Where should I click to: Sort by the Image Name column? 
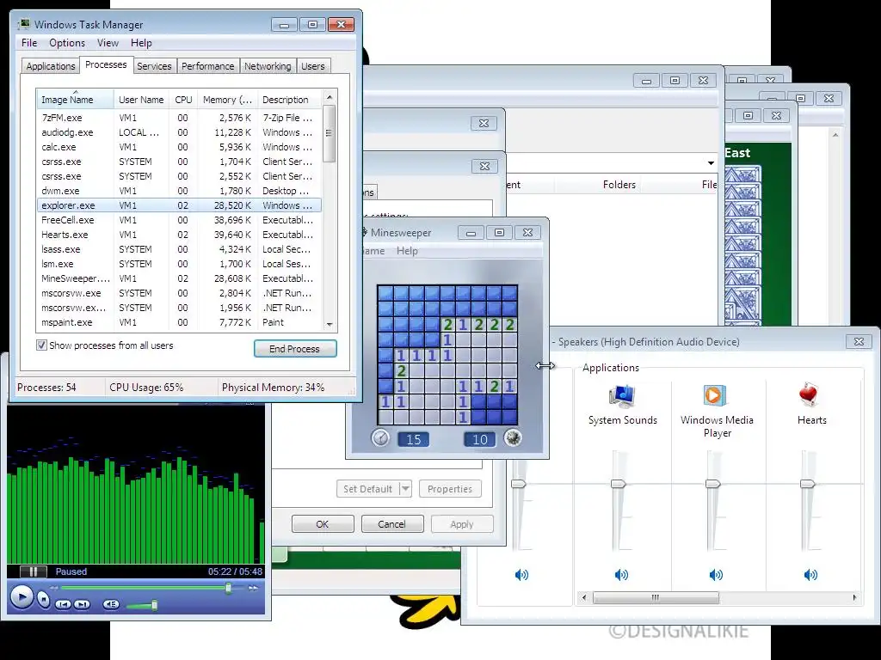pyautogui.click(x=75, y=100)
